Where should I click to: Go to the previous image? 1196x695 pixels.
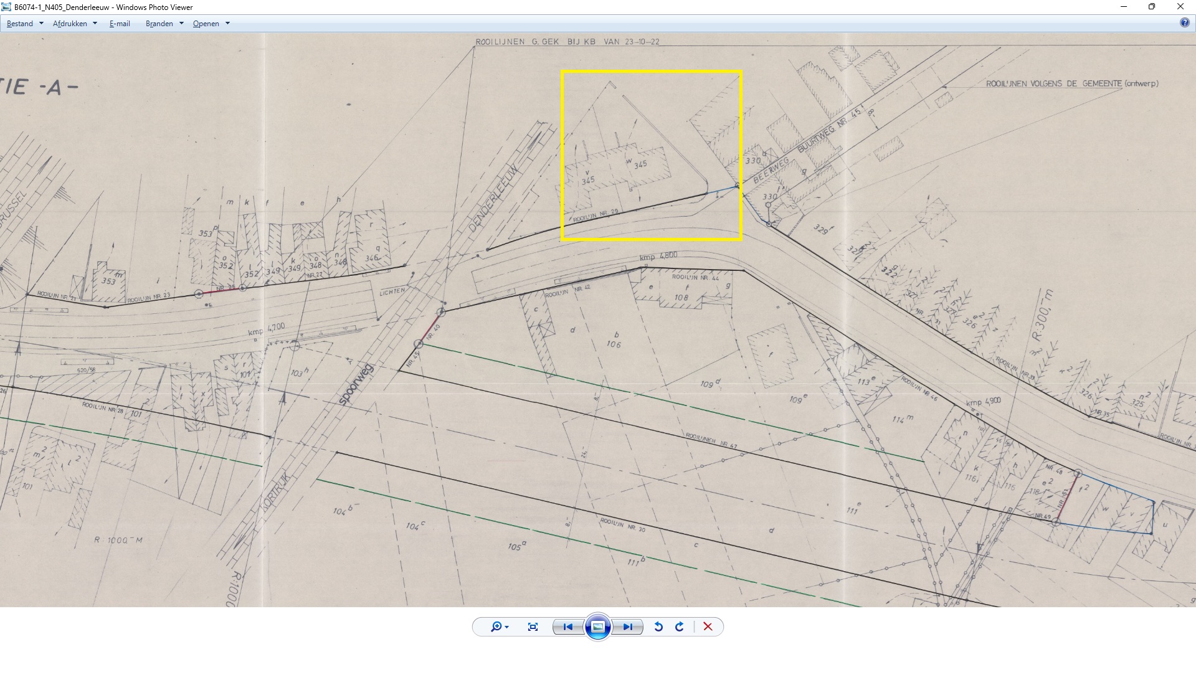pos(567,626)
